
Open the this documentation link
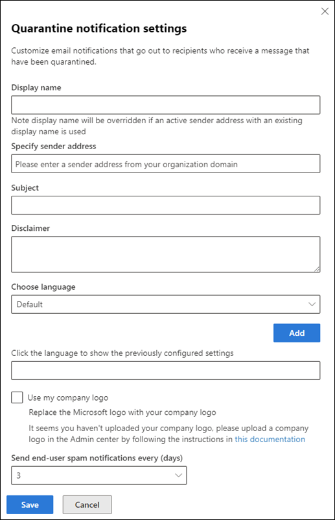(x=270, y=439)
